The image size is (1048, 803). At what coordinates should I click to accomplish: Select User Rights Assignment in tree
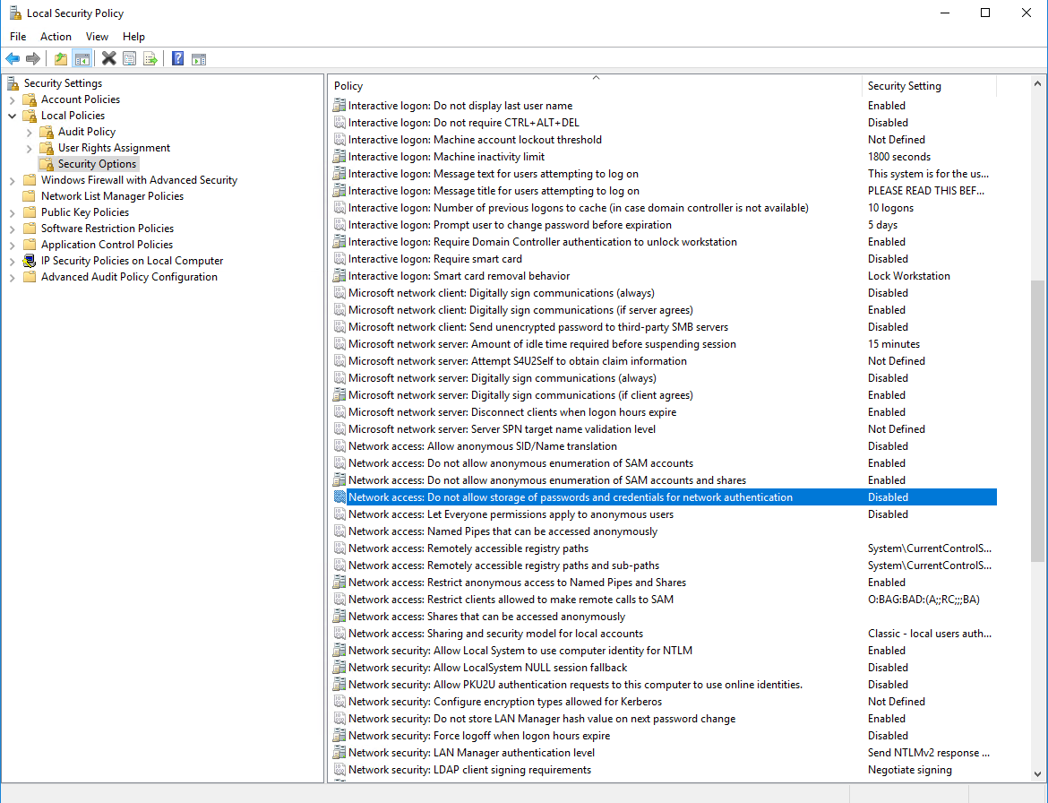(114, 148)
